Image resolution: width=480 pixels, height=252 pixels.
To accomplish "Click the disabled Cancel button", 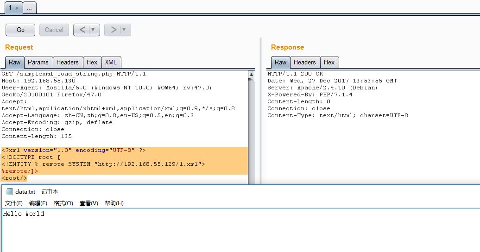I will tap(54, 30).
